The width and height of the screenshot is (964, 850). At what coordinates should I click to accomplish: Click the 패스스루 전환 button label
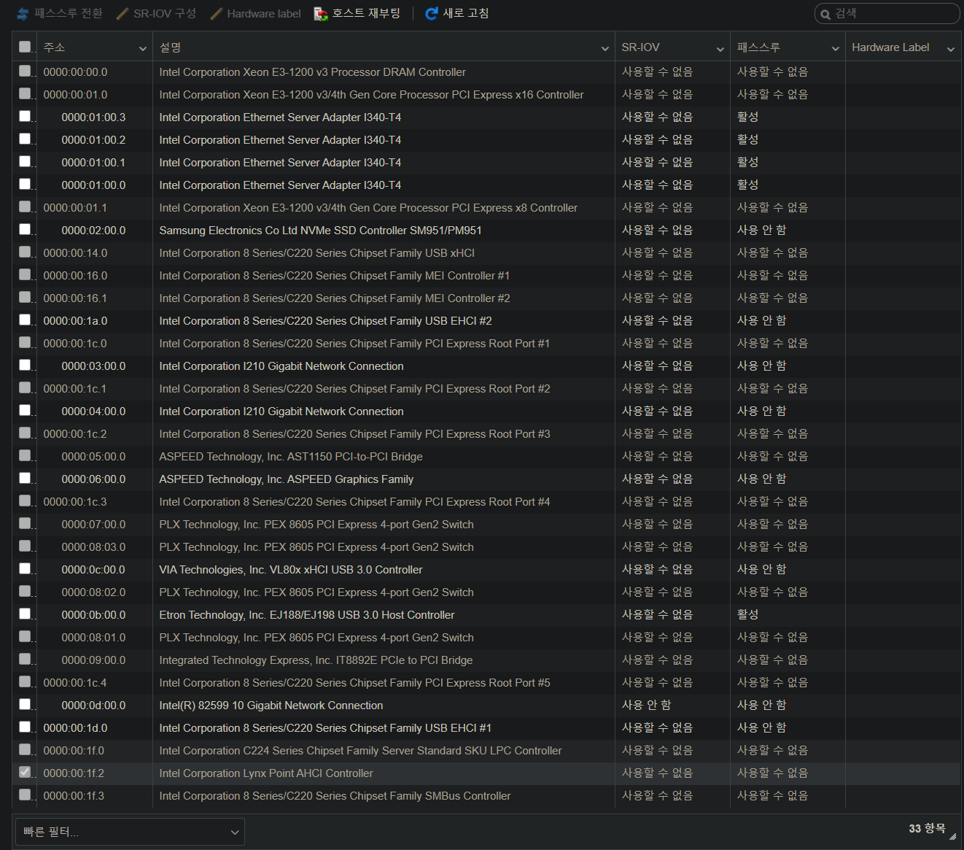tap(69, 14)
